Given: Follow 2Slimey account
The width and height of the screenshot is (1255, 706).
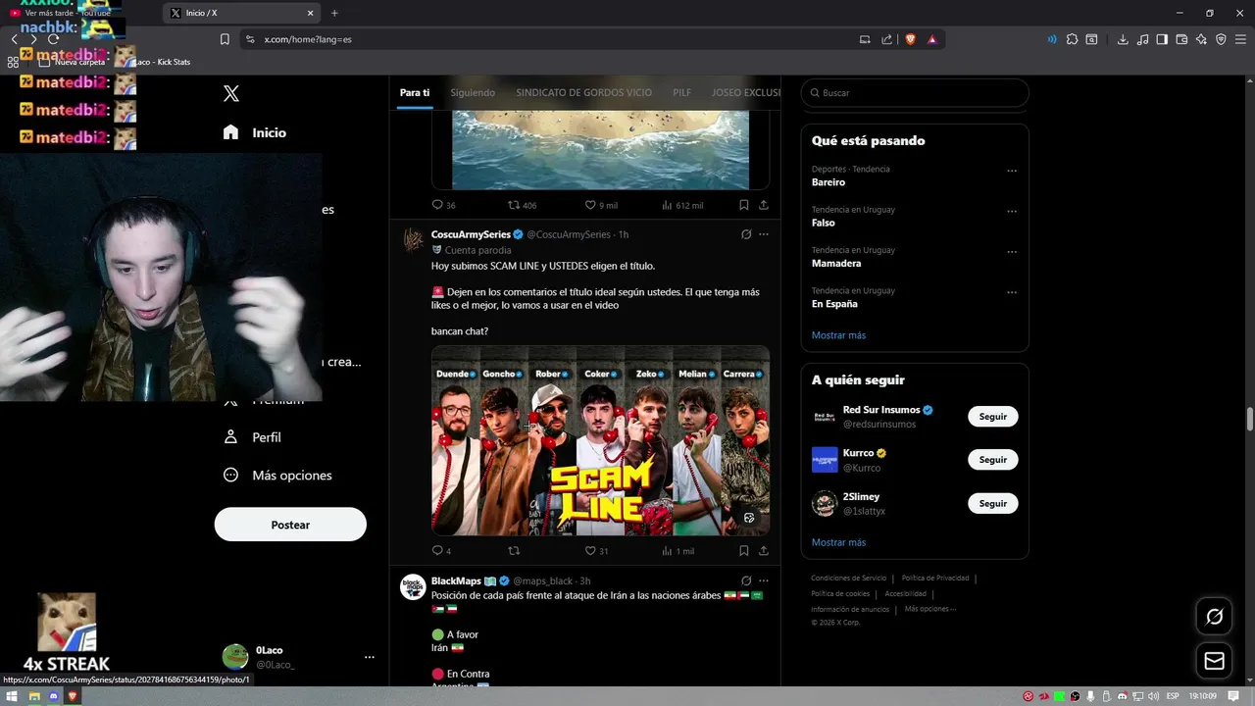Looking at the screenshot, I should point(992,504).
